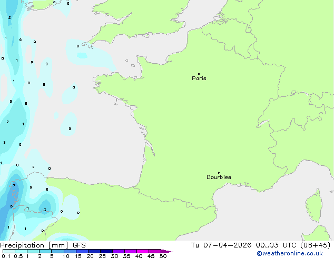The image size is (334, 258).
Task: Click the Dourbies location label
Action: click(219, 177)
